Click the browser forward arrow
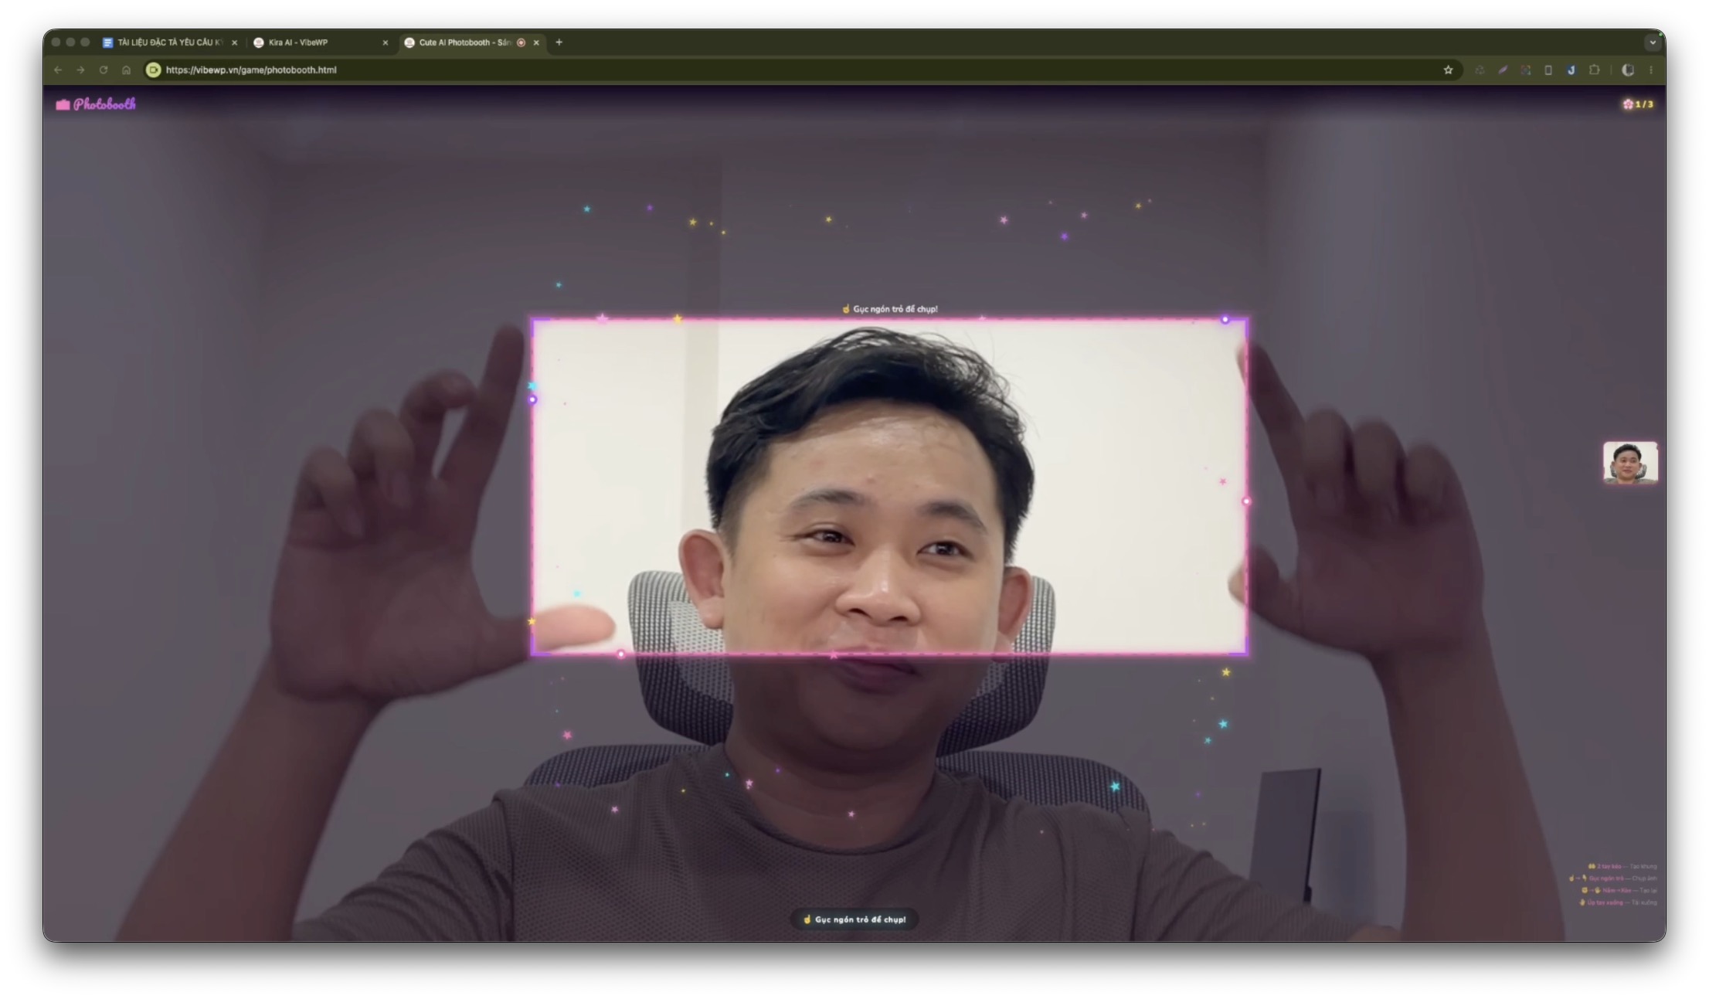The height and width of the screenshot is (999, 1709). pos(80,70)
